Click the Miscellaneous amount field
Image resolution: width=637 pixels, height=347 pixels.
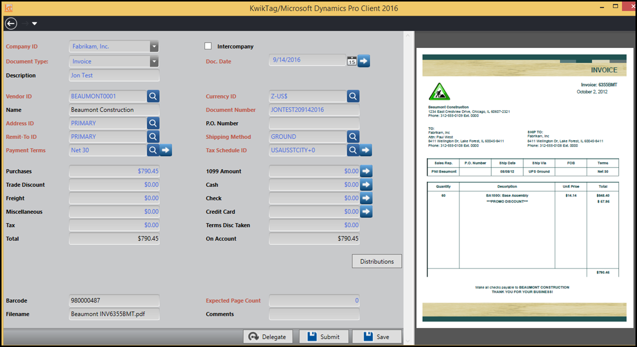click(x=114, y=211)
